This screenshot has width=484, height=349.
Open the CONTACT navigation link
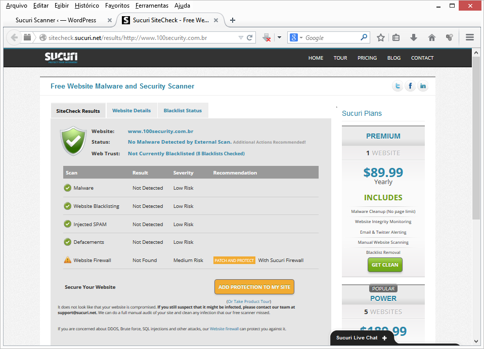point(422,58)
